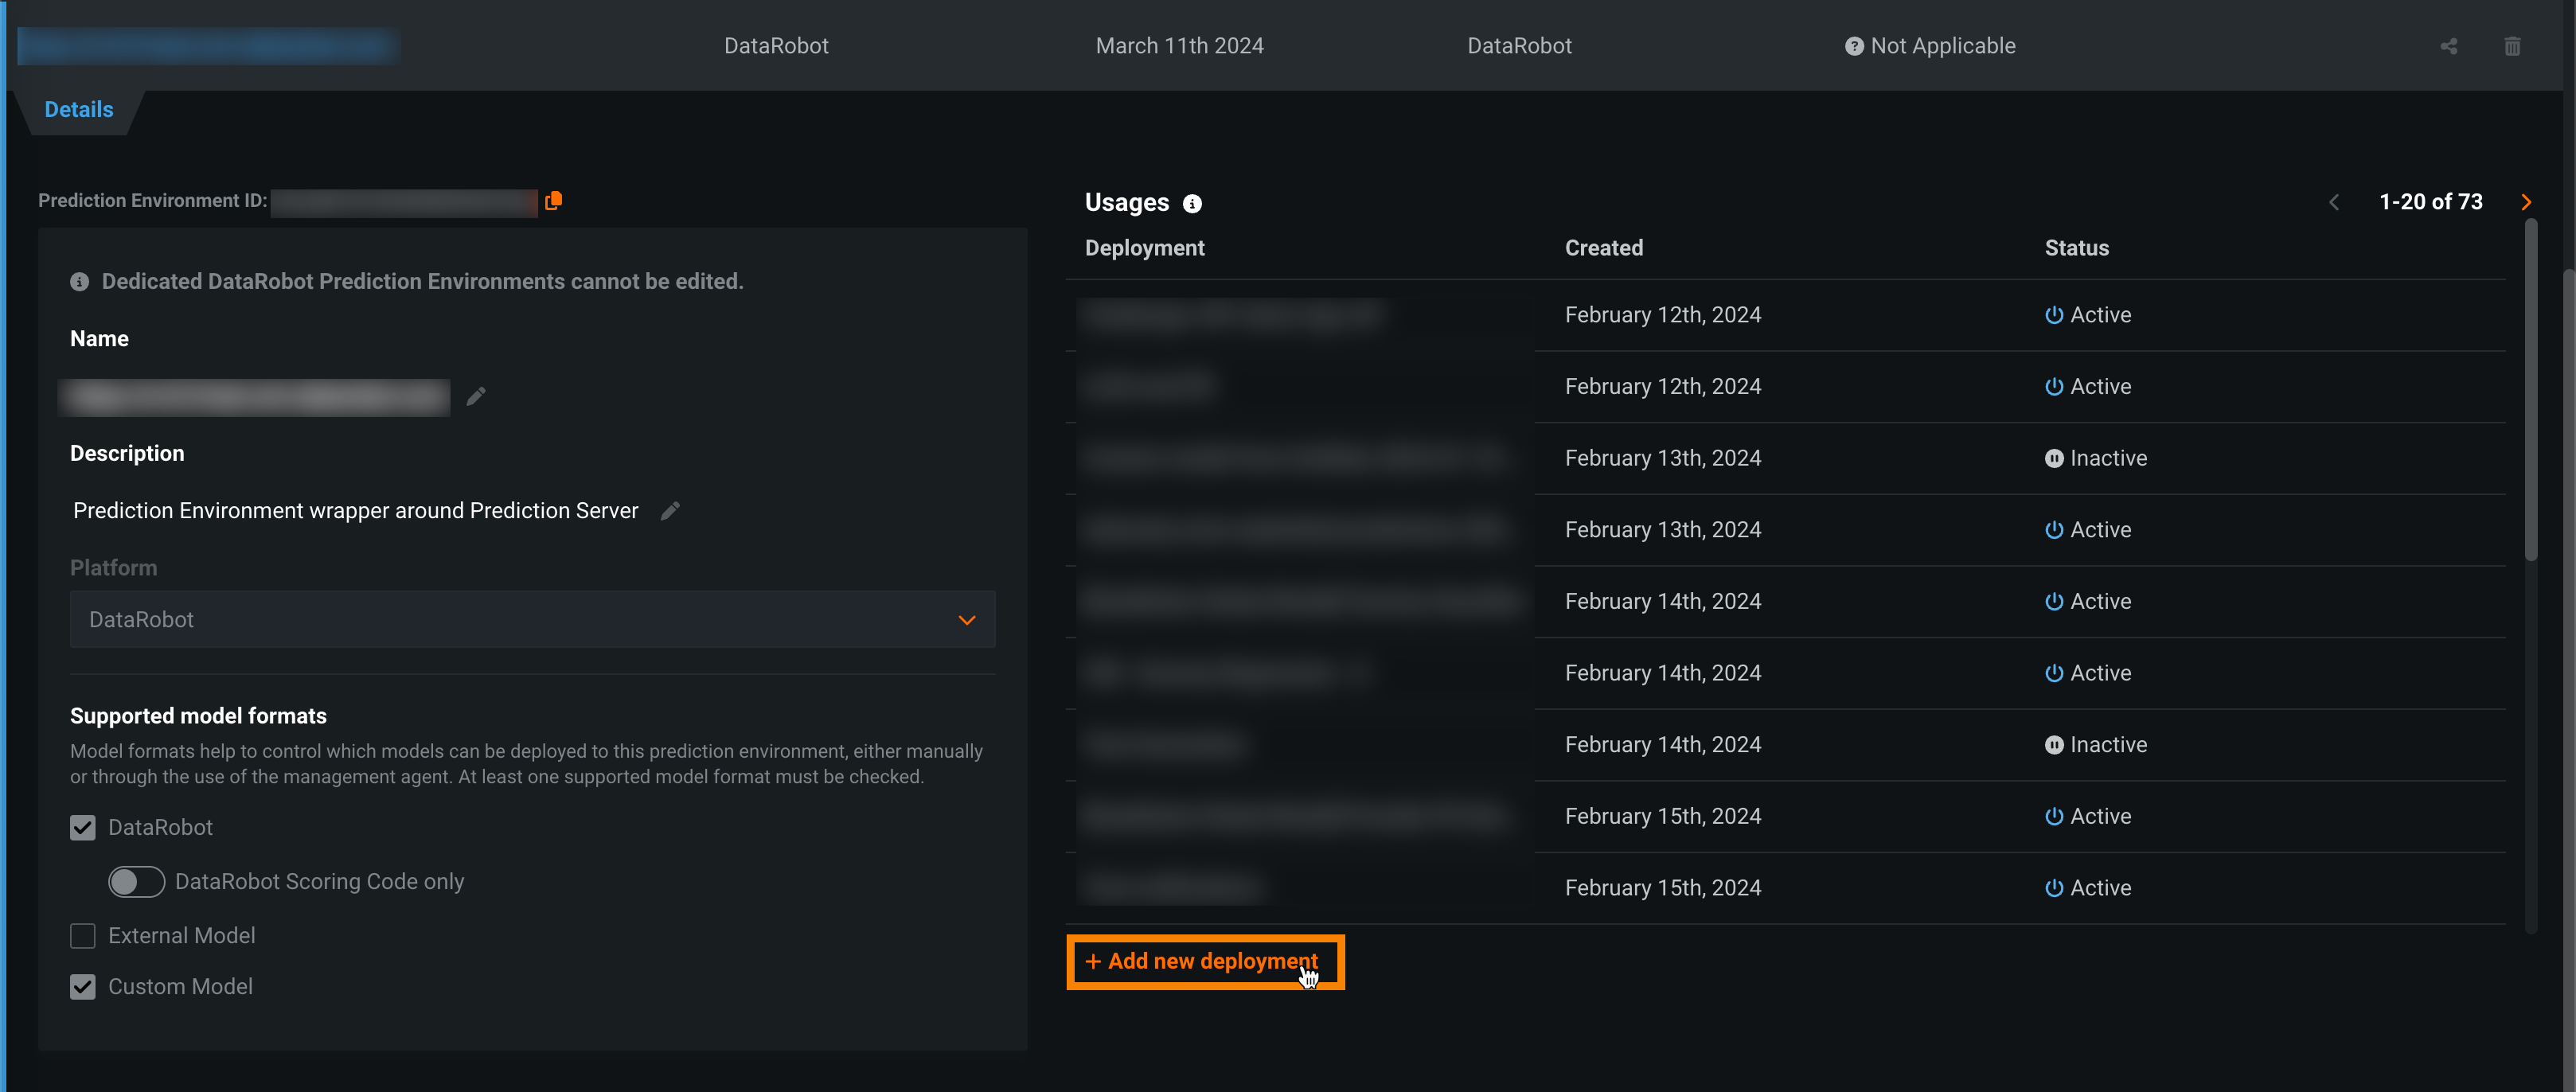The width and height of the screenshot is (2576, 1092).
Task: Copy the Prediction Environment ID
Action: click(x=553, y=201)
